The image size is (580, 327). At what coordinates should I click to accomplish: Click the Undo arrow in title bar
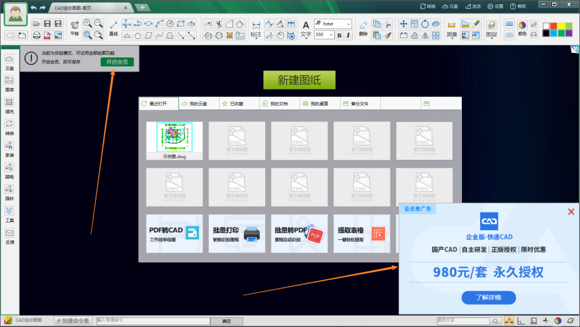pos(34,8)
